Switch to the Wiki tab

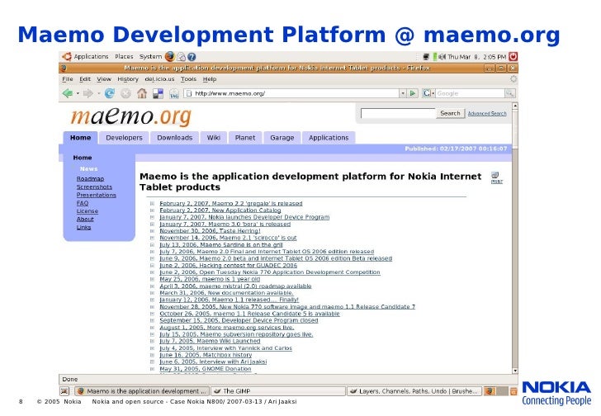point(214,138)
